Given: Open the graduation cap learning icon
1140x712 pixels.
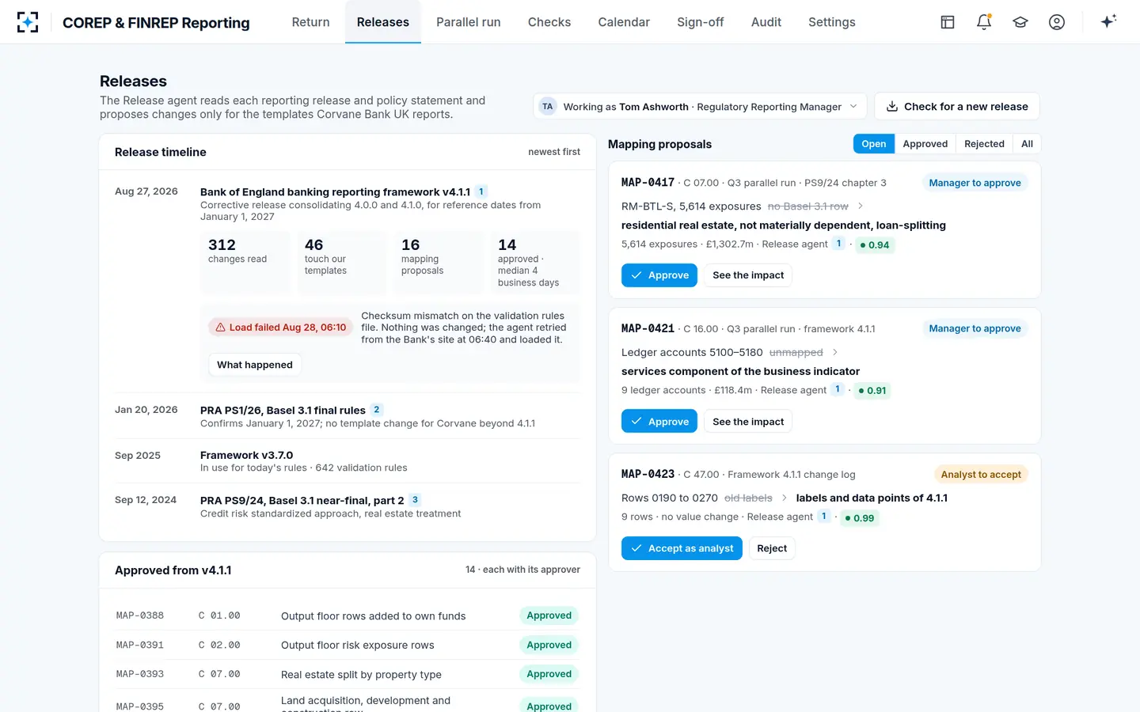Looking at the screenshot, I should tap(1020, 22).
